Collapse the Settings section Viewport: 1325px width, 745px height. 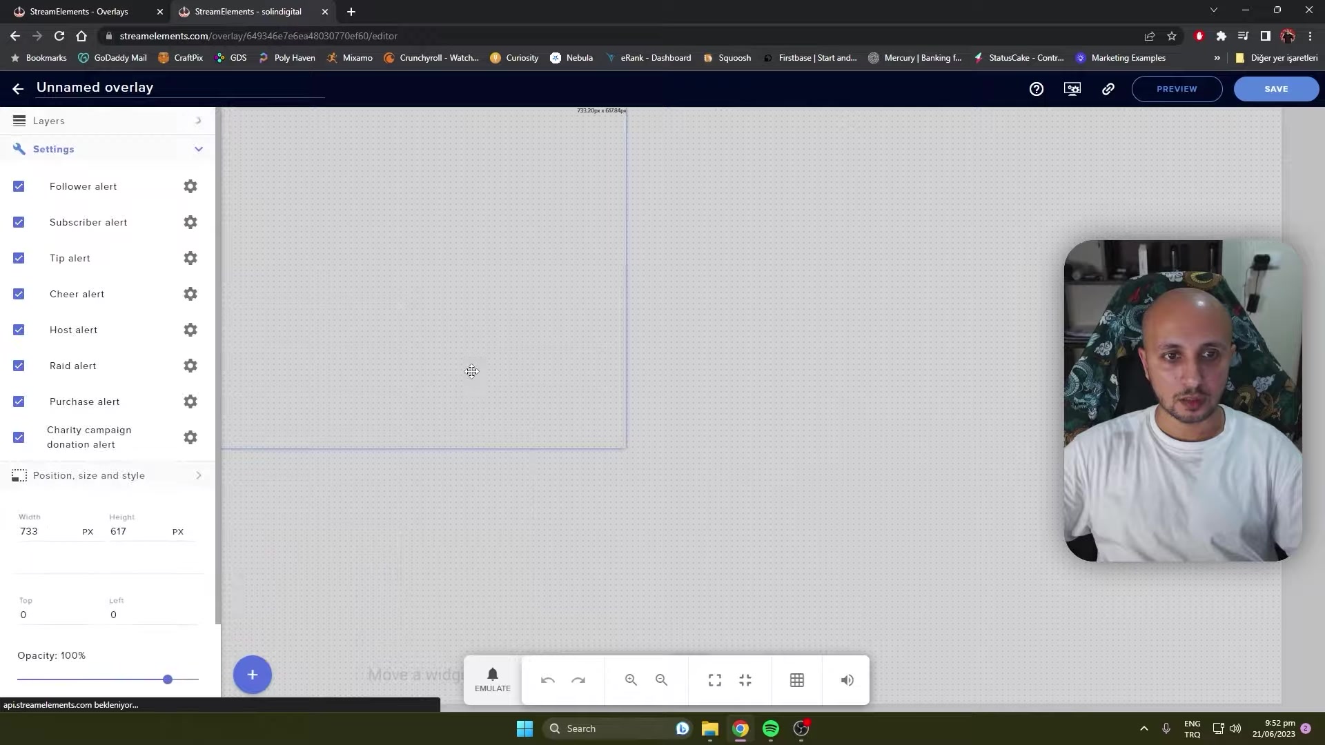pyautogui.click(x=199, y=149)
